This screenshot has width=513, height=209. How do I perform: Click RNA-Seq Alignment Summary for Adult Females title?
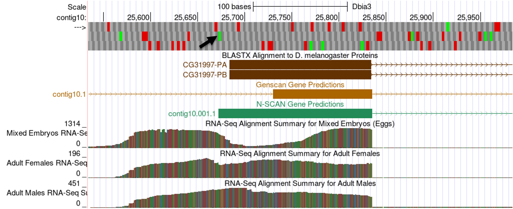pos(300,153)
